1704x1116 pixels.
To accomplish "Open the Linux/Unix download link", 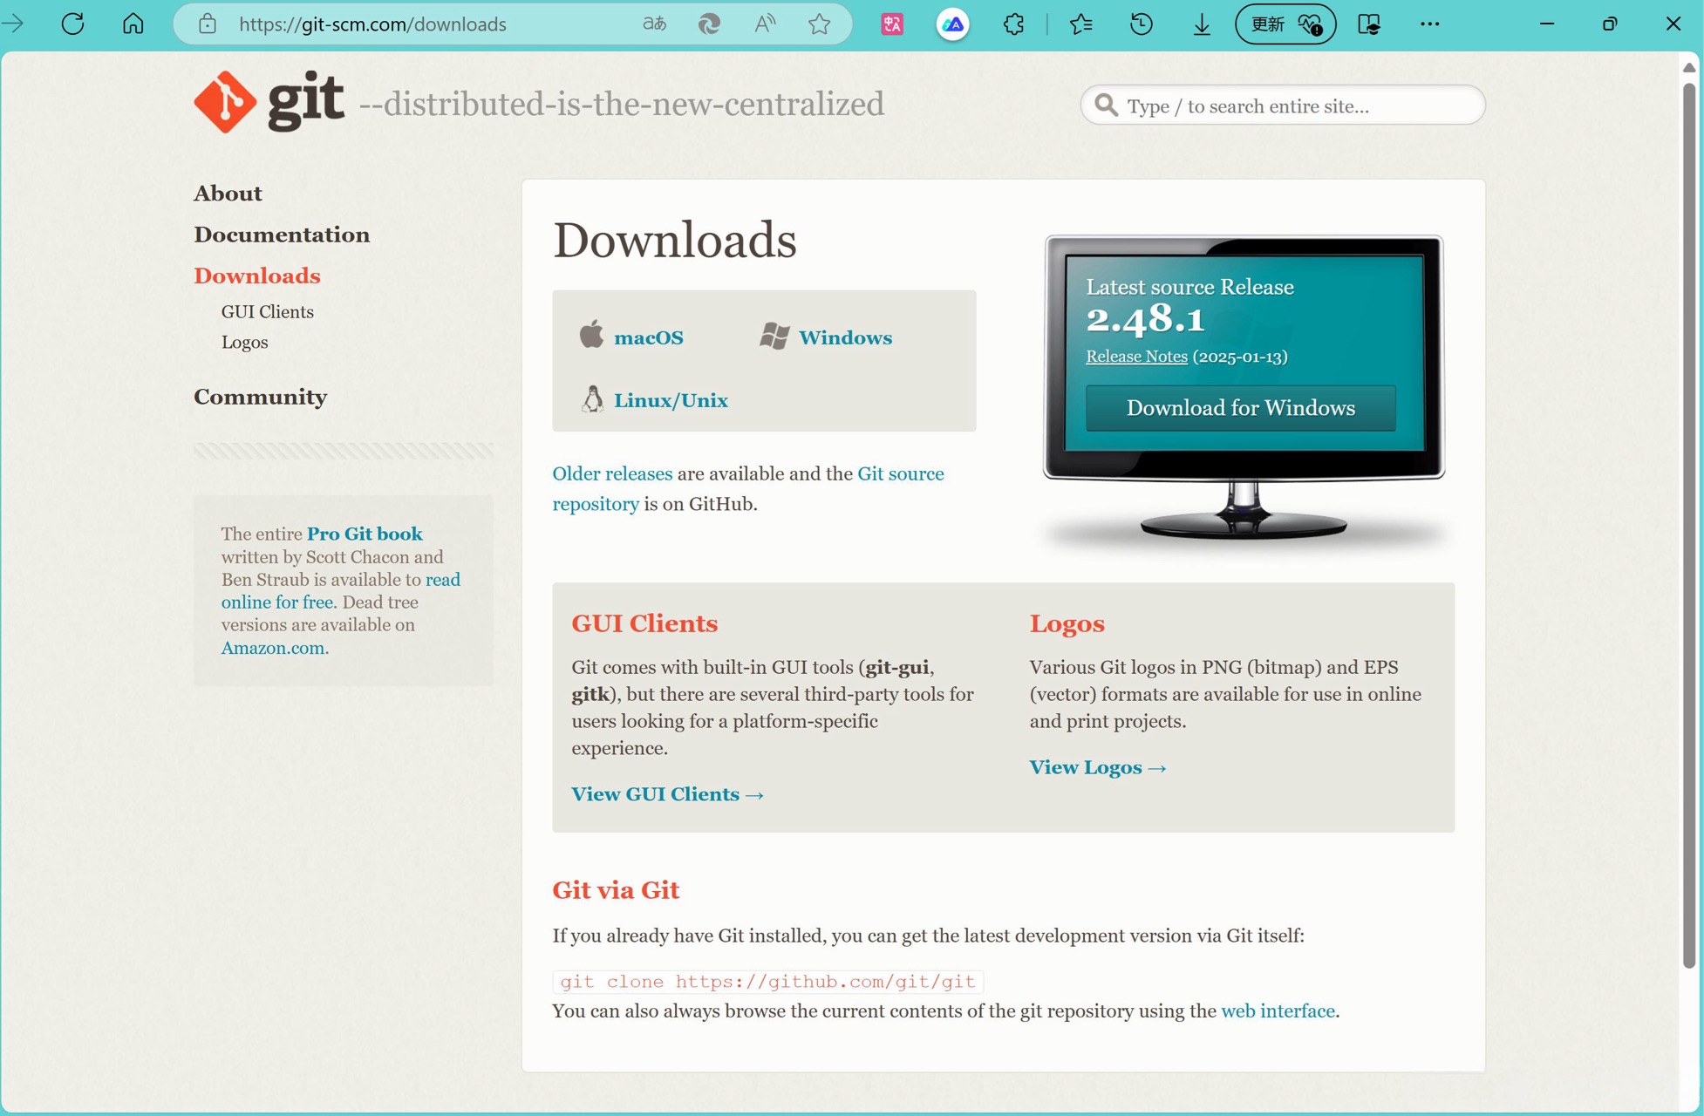I will 670,400.
